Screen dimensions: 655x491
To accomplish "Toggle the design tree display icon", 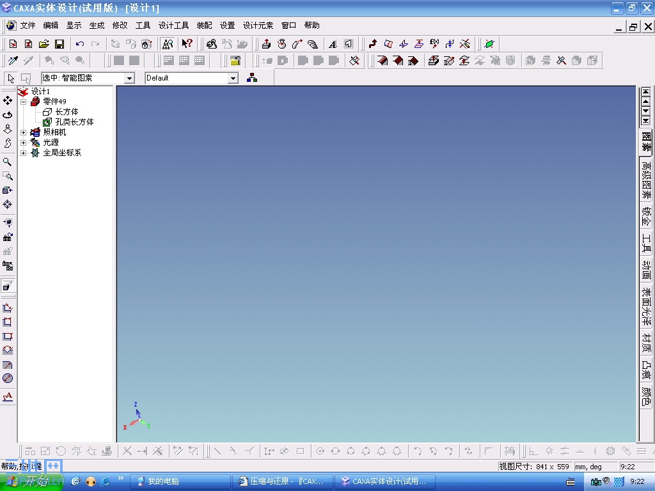I will pos(168,44).
